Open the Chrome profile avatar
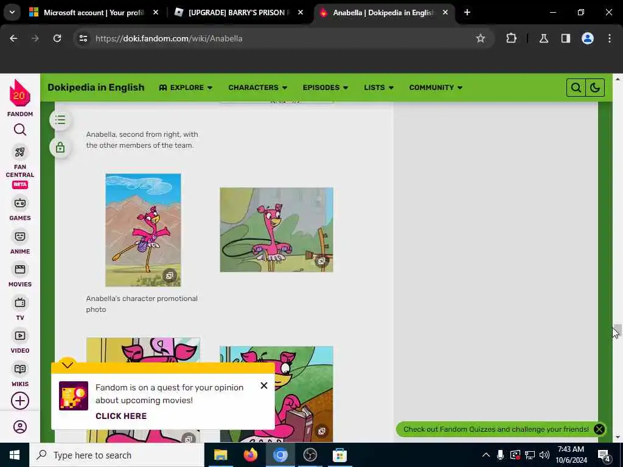The width and height of the screenshot is (623, 467). (x=587, y=38)
